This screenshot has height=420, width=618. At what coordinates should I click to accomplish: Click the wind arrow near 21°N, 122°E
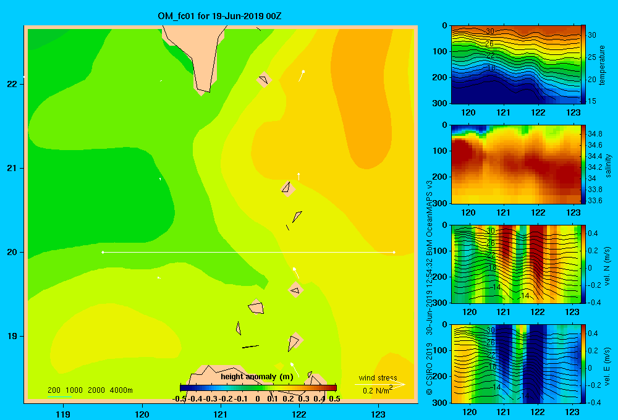[x=298, y=176]
